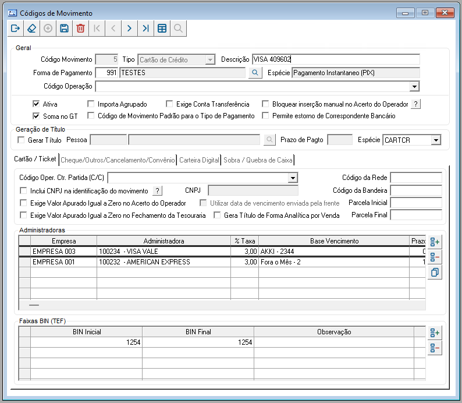
Task: Enable Importa Agrupado checkbox
Action: click(91, 104)
